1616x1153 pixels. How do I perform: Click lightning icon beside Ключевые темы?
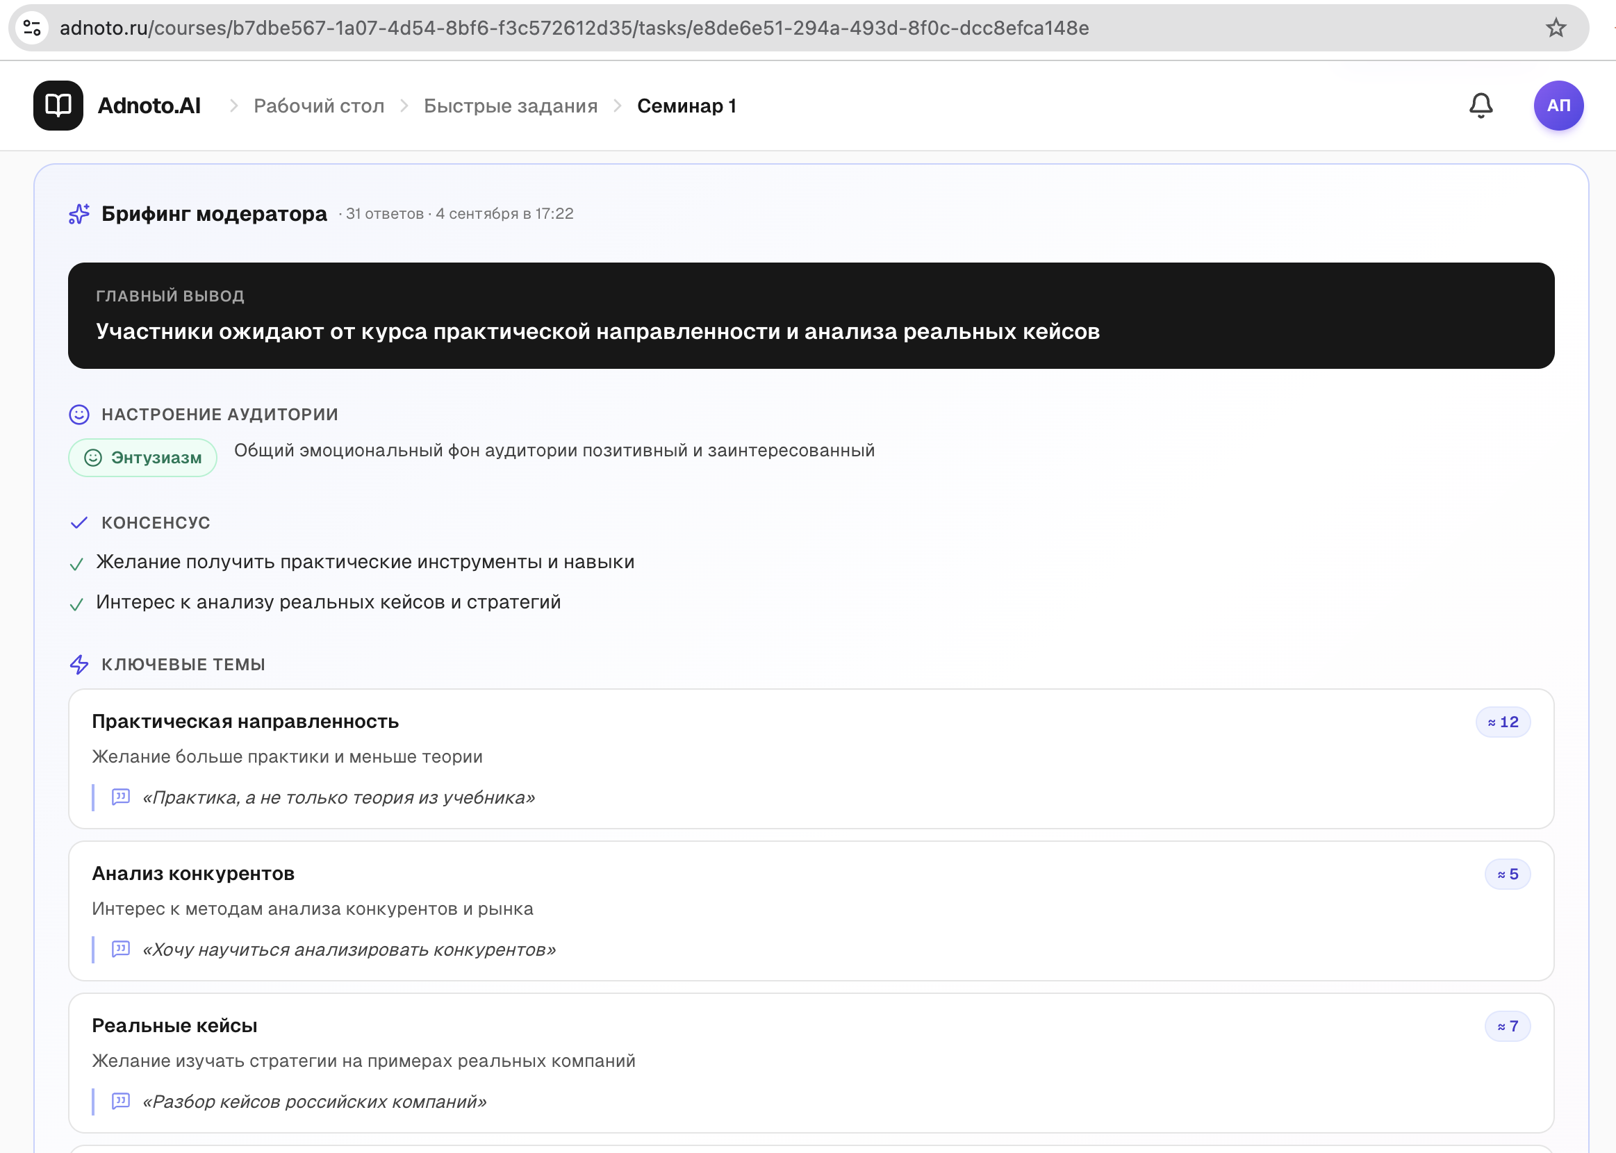click(x=79, y=665)
